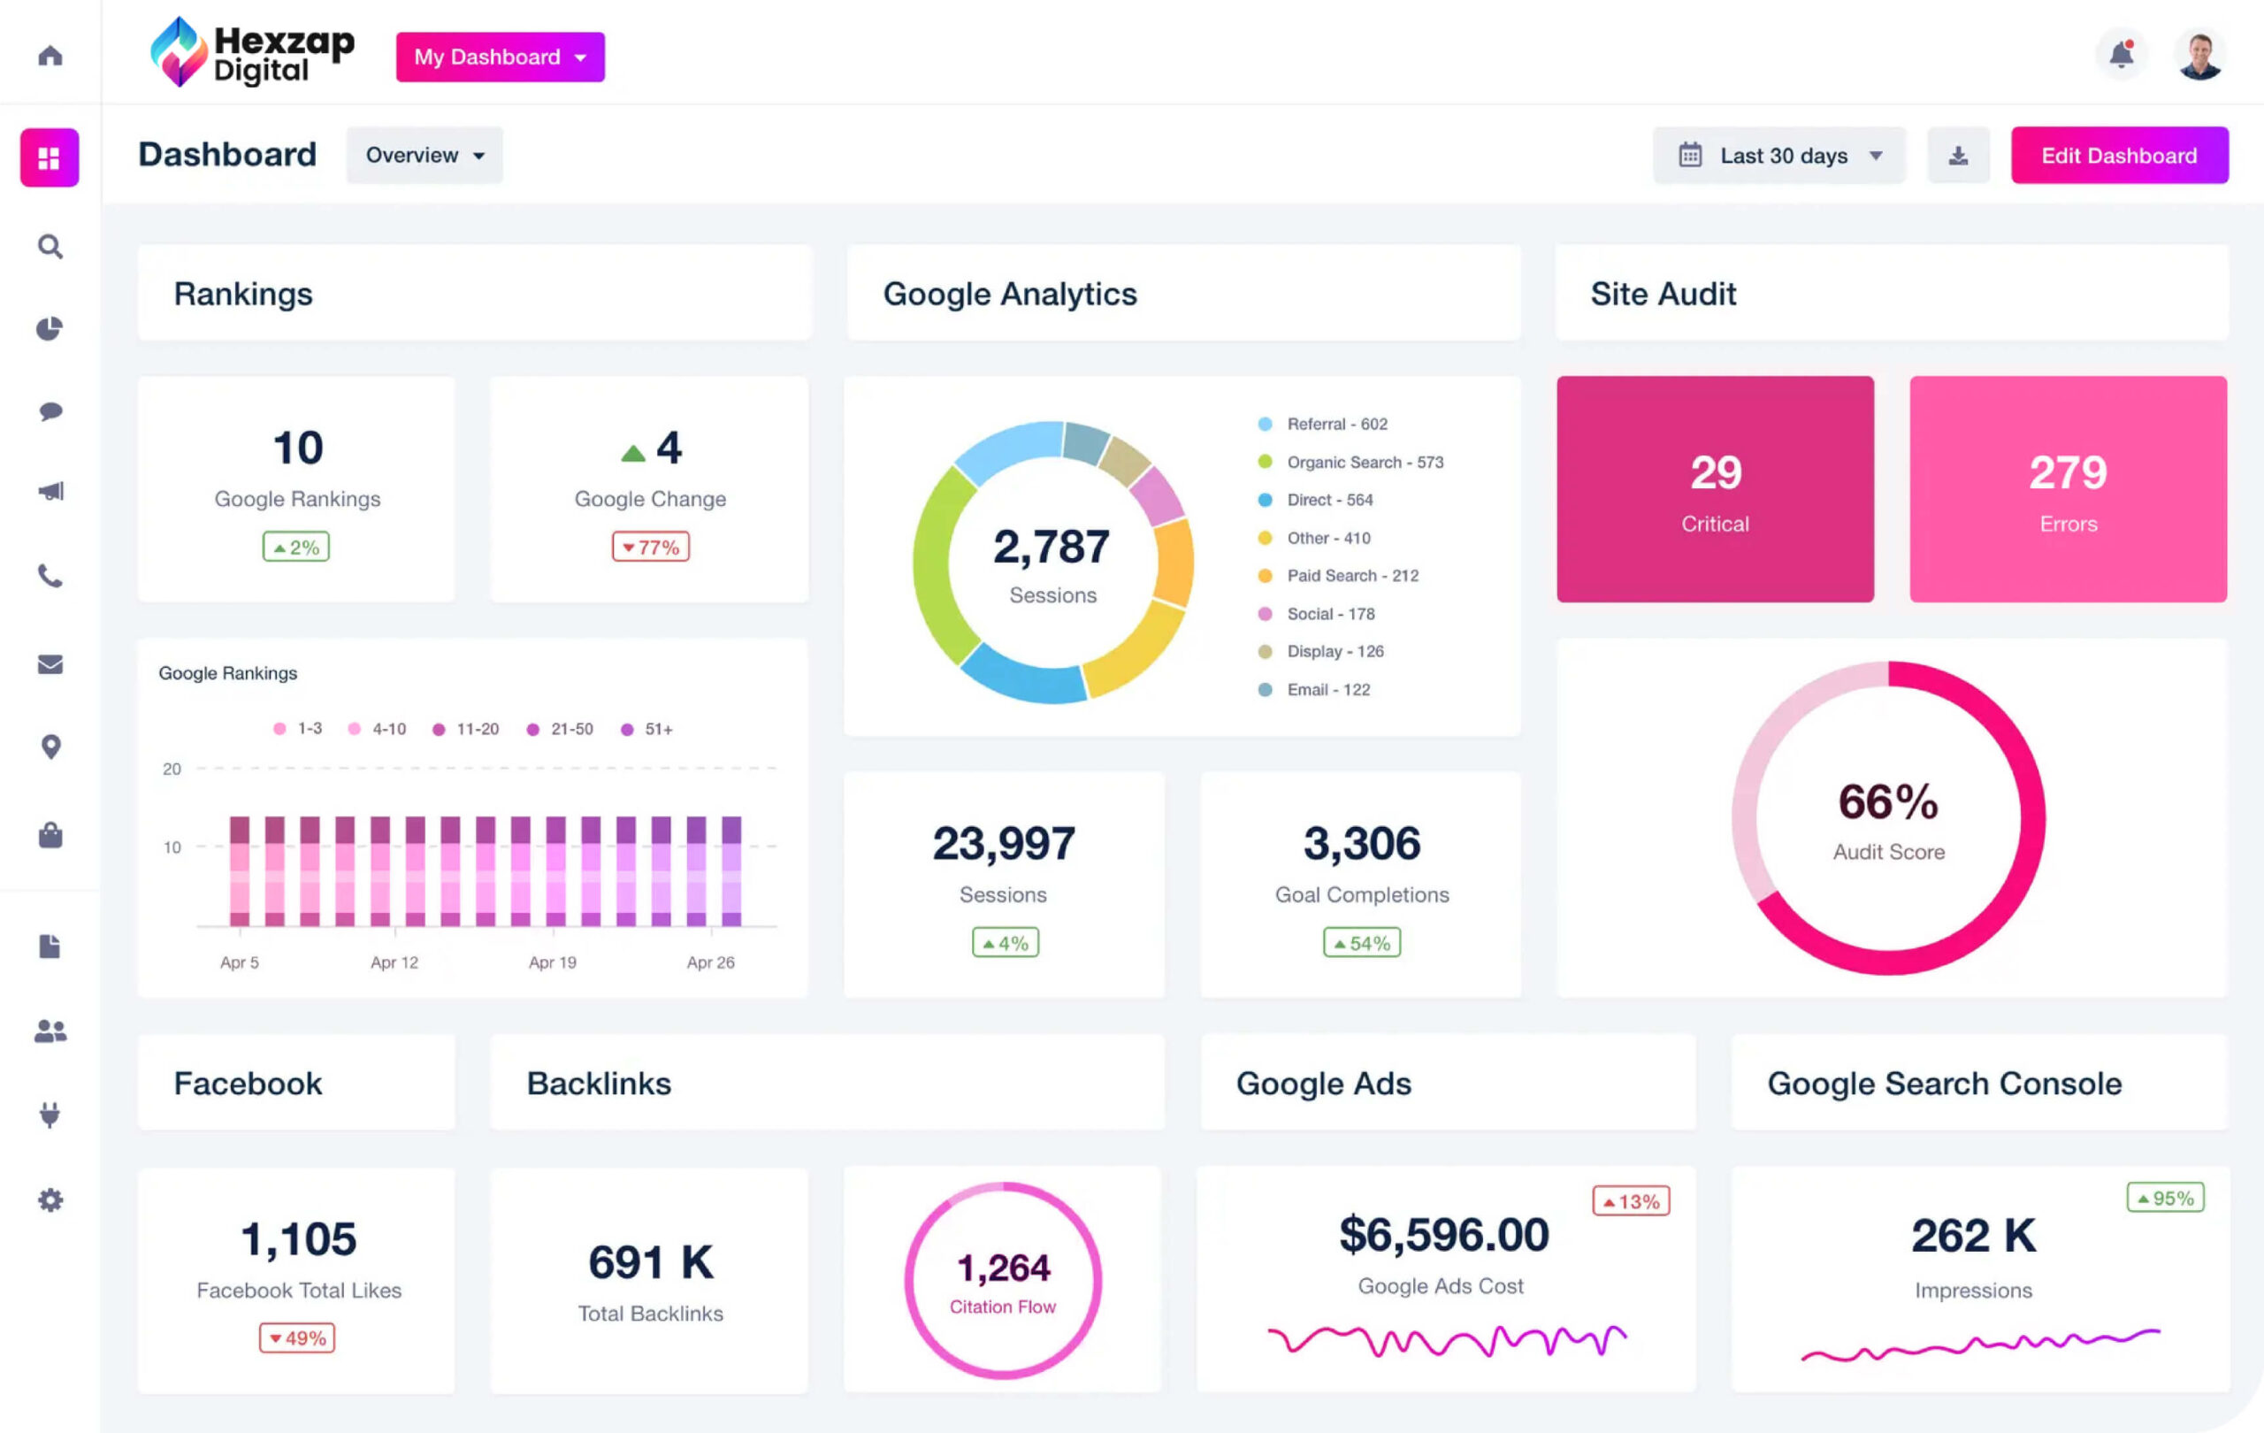Click the phone call tracking icon
The width and height of the screenshot is (2264, 1433).
[x=50, y=576]
